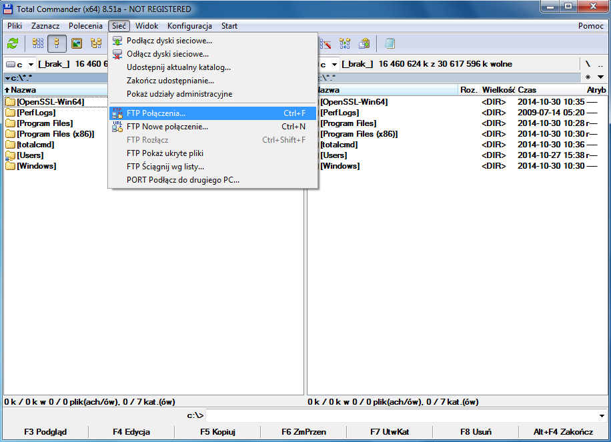Image resolution: width=611 pixels, height=442 pixels.
Task: Select the thumbnail view toolbar icon
Action: [77, 44]
